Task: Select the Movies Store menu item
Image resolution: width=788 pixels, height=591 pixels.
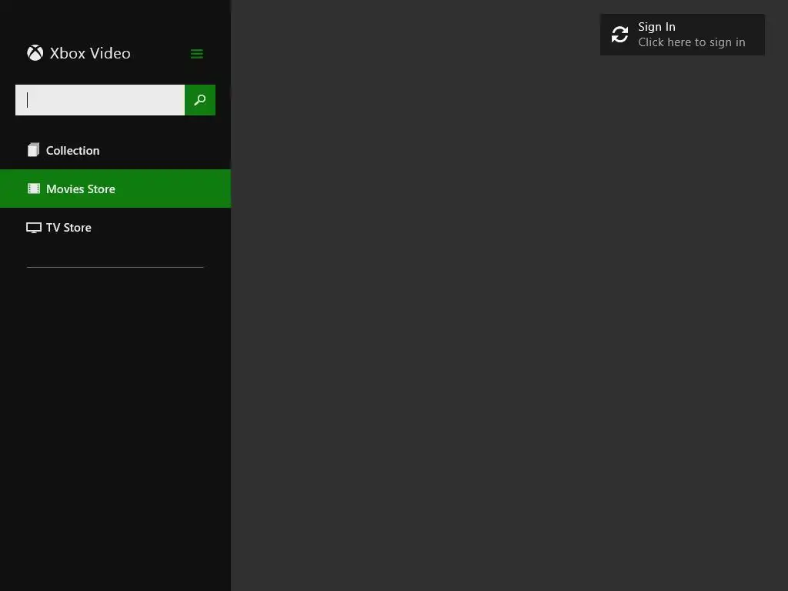Action: (x=115, y=189)
